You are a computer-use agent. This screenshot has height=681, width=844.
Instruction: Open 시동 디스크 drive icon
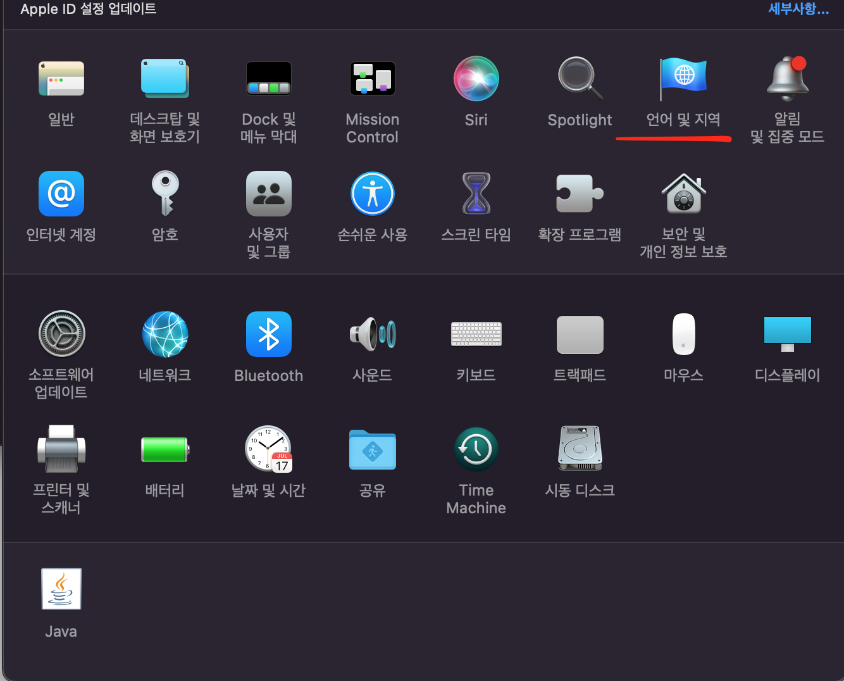580,449
